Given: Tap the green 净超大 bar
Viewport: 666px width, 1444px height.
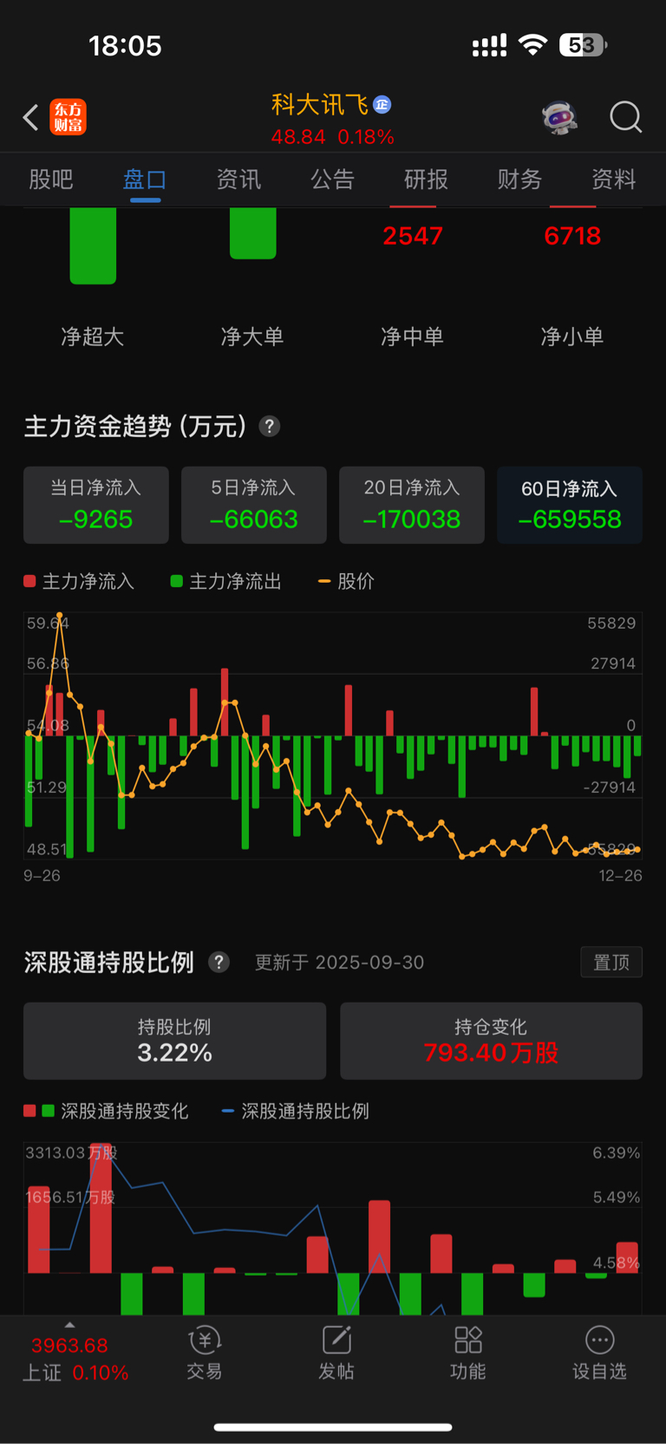Looking at the screenshot, I should click(x=93, y=245).
